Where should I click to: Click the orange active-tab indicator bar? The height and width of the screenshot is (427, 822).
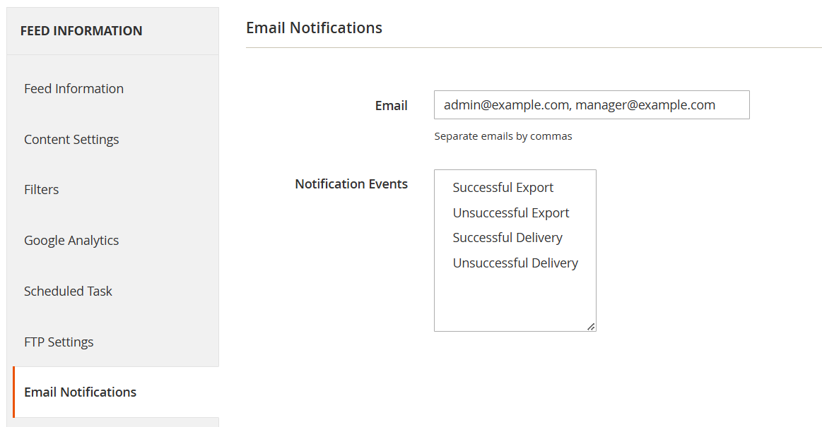coord(13,392)
